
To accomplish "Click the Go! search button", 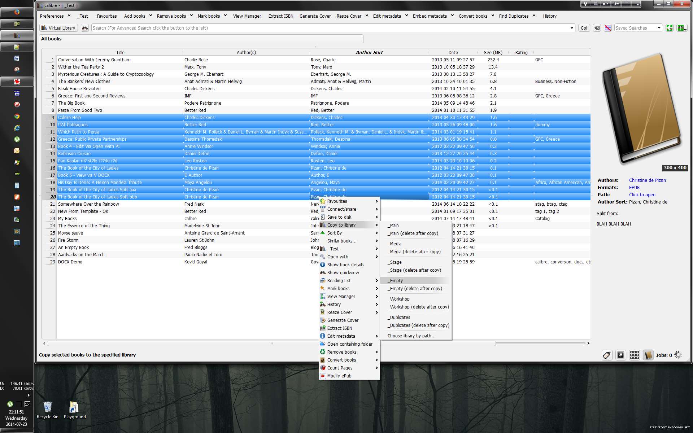I will click(584, 28).
